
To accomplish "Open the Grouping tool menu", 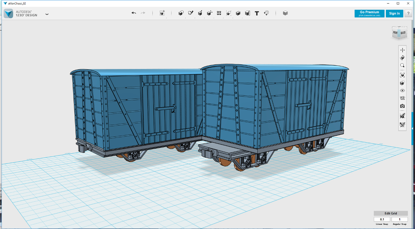I will (229, 13).
